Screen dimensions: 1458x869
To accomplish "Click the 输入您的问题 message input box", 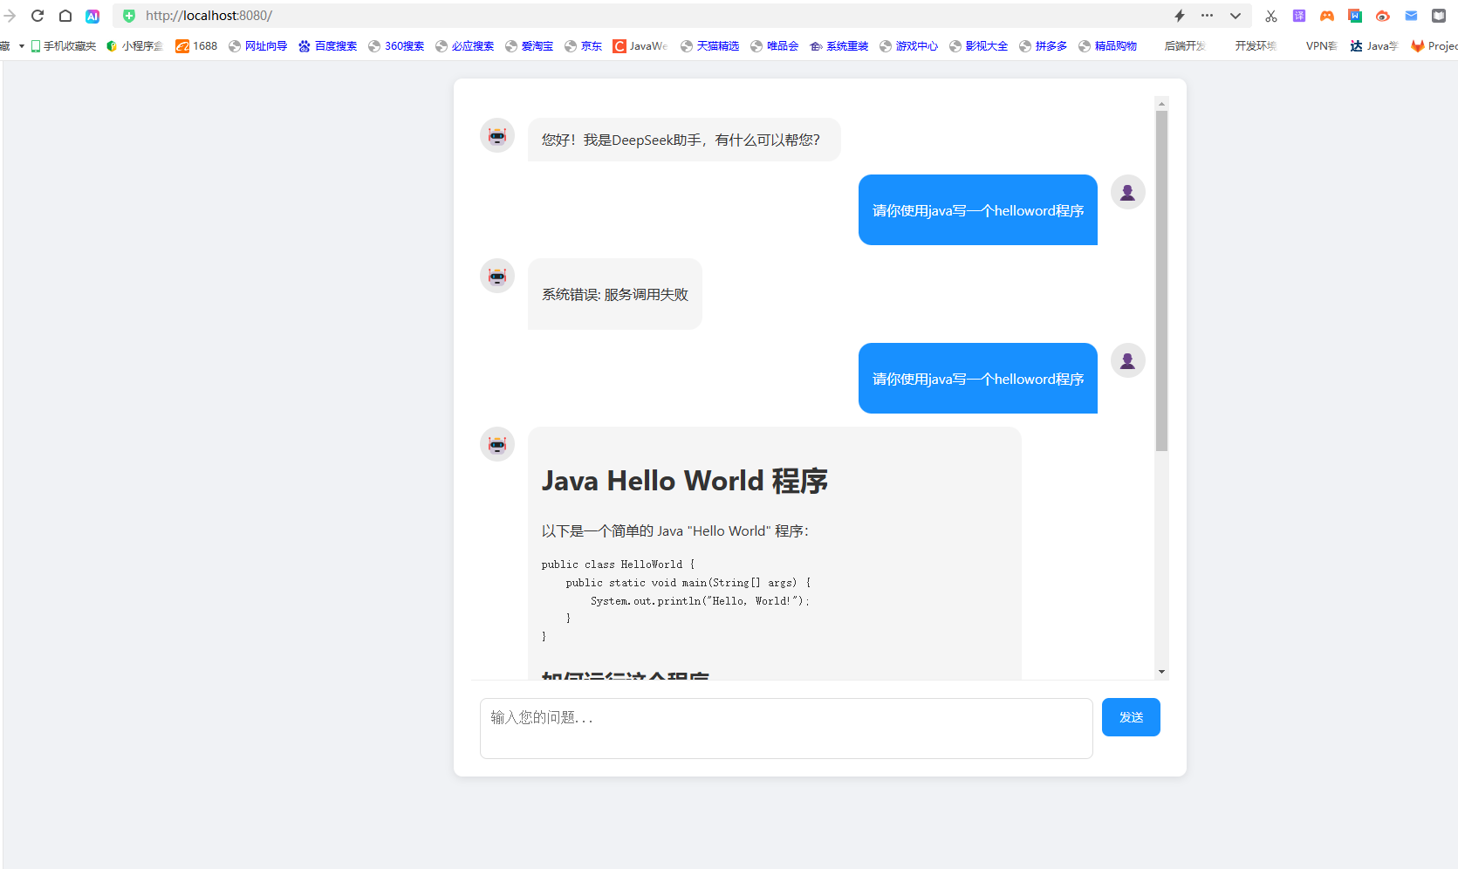I will pyautogui.click(x=786, y=728).
